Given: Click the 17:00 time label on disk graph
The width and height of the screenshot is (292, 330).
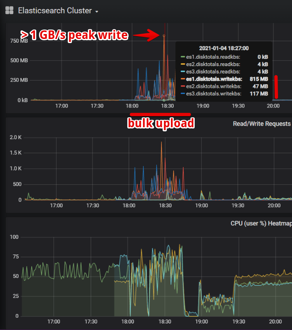Looking at the screenshot, I should pyautogui.click(x=62, y=106).
